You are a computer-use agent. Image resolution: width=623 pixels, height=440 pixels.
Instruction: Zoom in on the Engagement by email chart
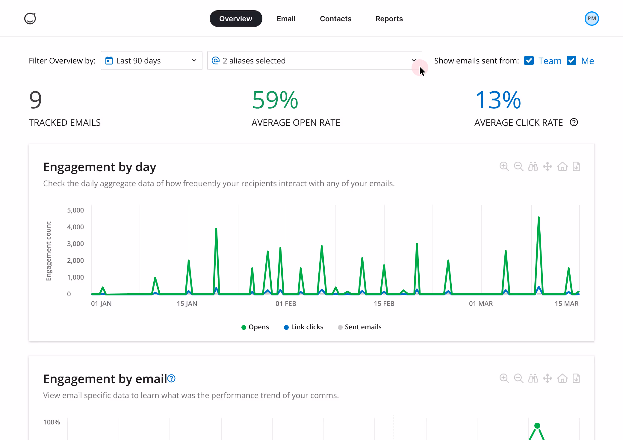pyautogui.click(x=504, y=378)
